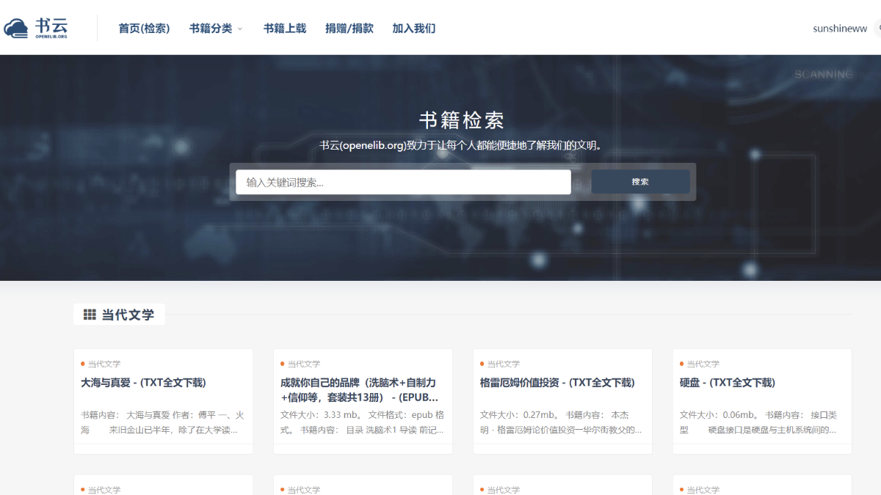The height and width of the screenshot is (495, 881).
Task: Click the orange dot icon on 硬盘 card
Action: [680, 364]
